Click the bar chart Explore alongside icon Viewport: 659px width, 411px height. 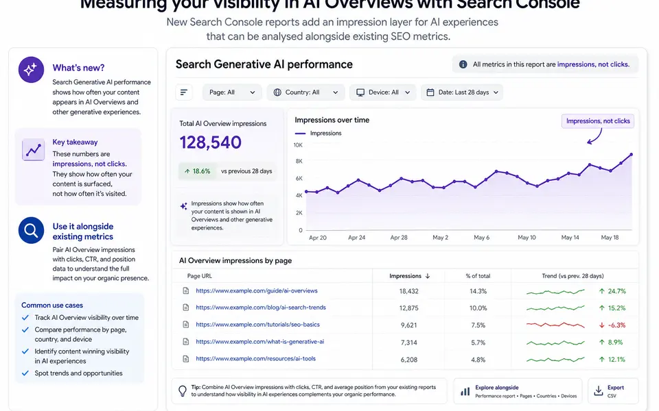coord(465,391)
